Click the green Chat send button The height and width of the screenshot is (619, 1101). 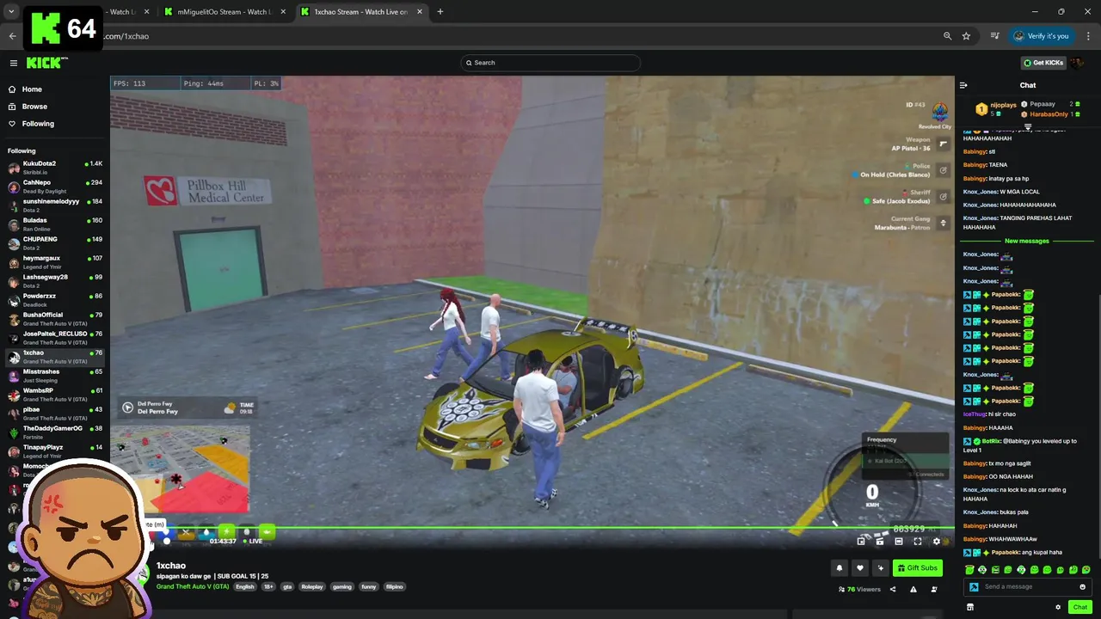pos(1079,607)
